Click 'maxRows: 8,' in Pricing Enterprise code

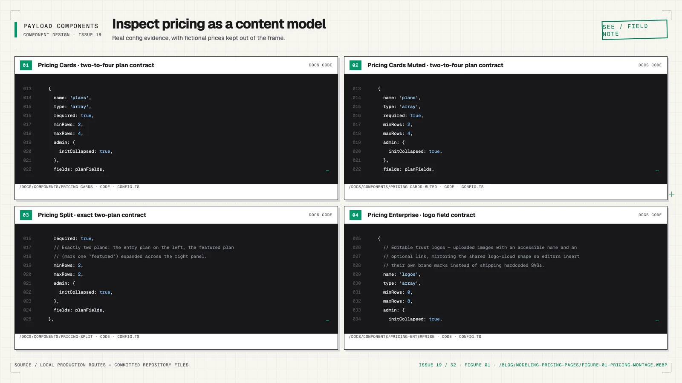398,301
